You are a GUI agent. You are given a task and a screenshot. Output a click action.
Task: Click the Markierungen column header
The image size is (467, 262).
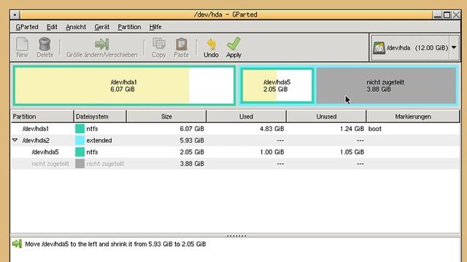point(413,116)
